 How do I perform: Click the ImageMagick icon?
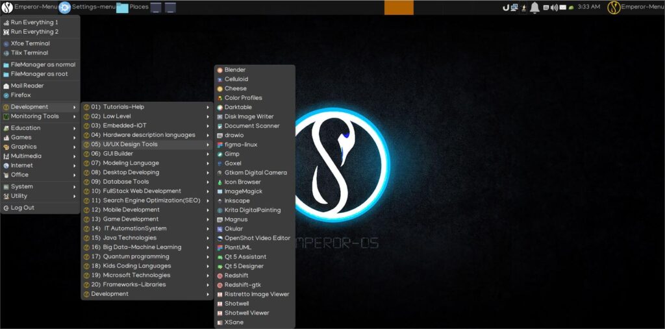pyautogui.click(x=220, y=191)
